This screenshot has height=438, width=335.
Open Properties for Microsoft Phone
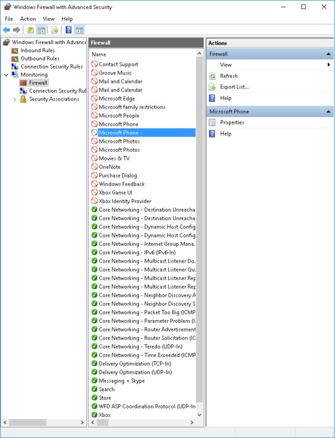pyautogui.click(x=232, y=122)
